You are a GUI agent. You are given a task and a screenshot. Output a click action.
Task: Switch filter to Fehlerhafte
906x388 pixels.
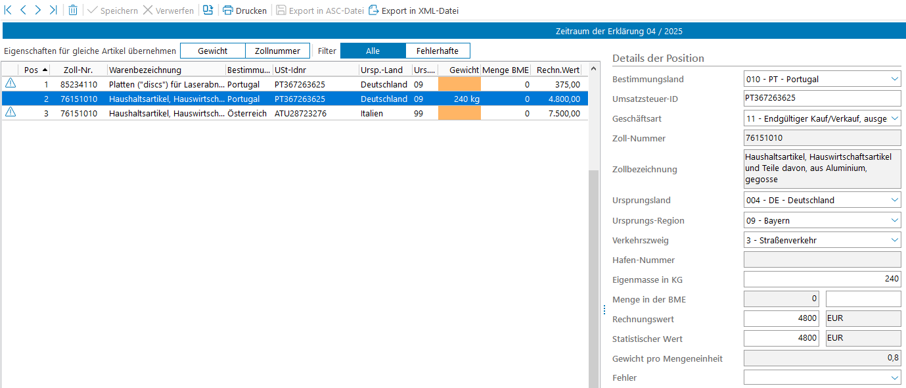coord(438,51)
